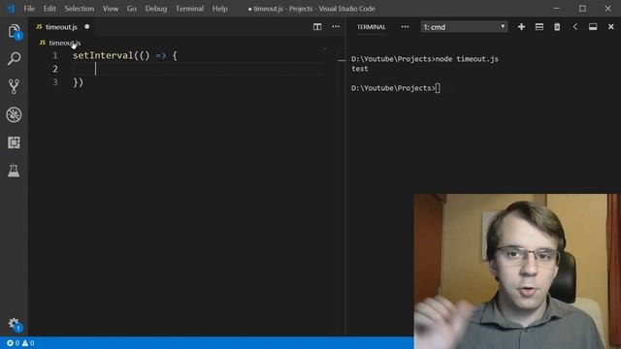
Task: Open the Extensions view in activity bar
Action: [14, 143]
